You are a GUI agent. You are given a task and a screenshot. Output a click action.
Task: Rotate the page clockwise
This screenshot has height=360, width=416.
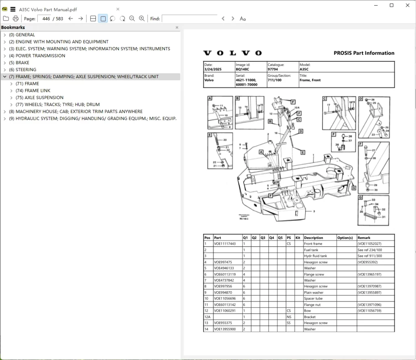point(122,19)
